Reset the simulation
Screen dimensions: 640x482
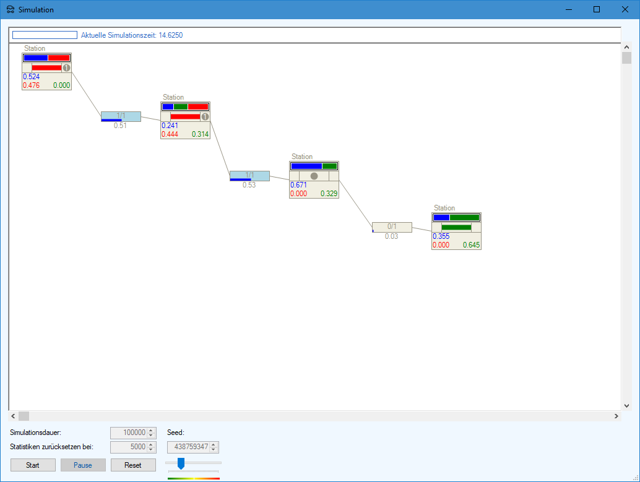[x=133, y=465]
